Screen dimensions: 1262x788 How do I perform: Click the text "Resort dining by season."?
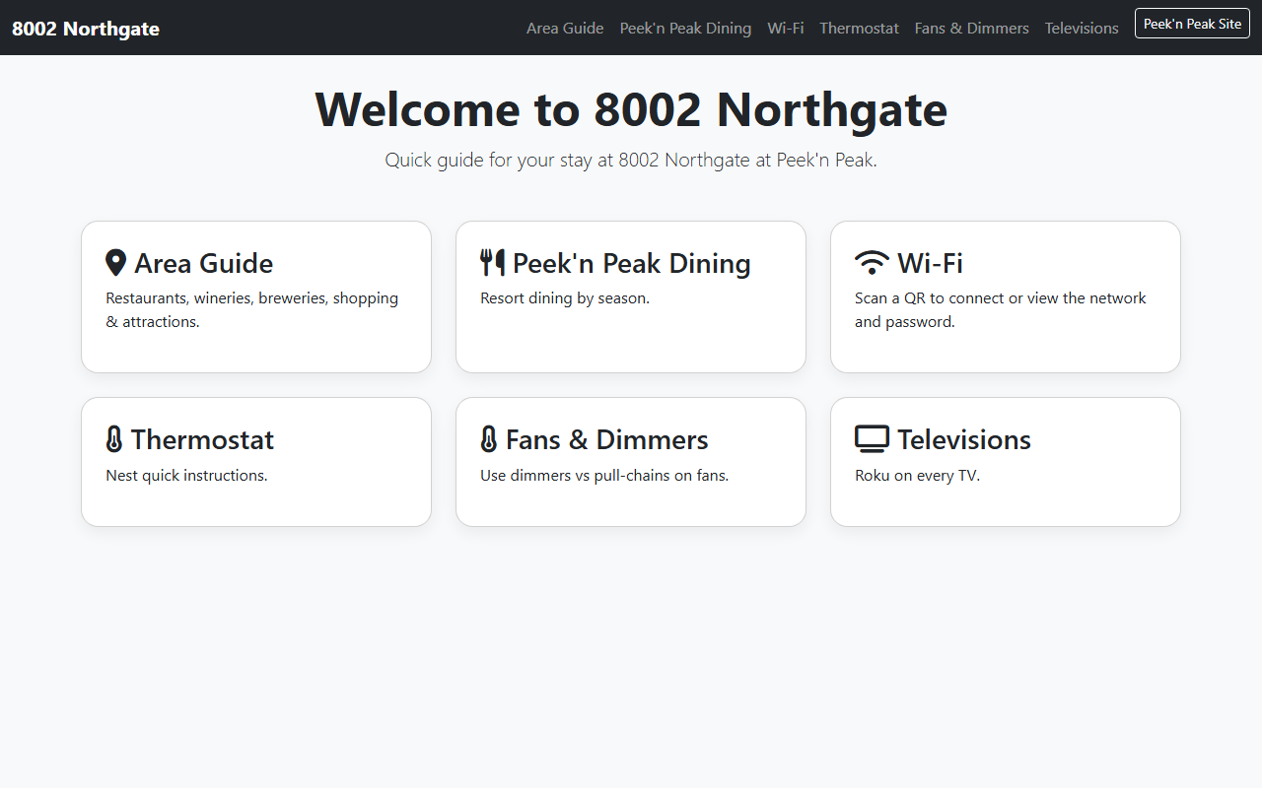tap(565, 297)
